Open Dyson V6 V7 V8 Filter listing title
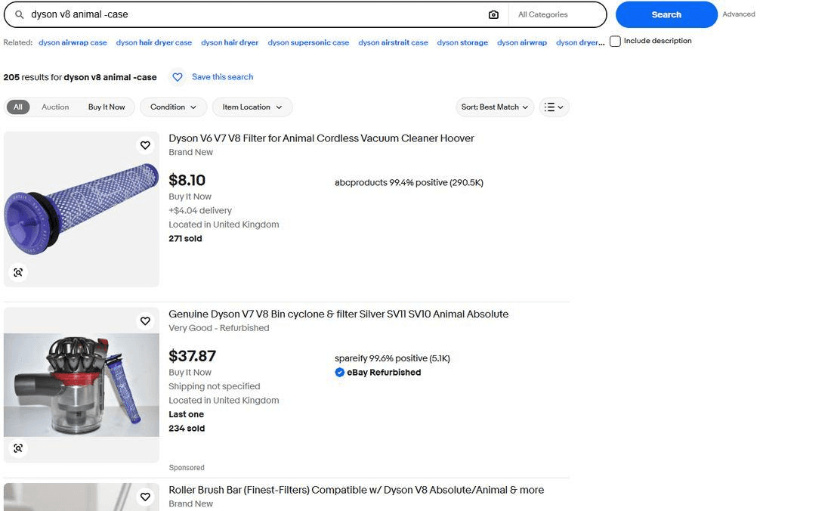Image resolution: width=831 pixels, height=511 pixels. 321,138
